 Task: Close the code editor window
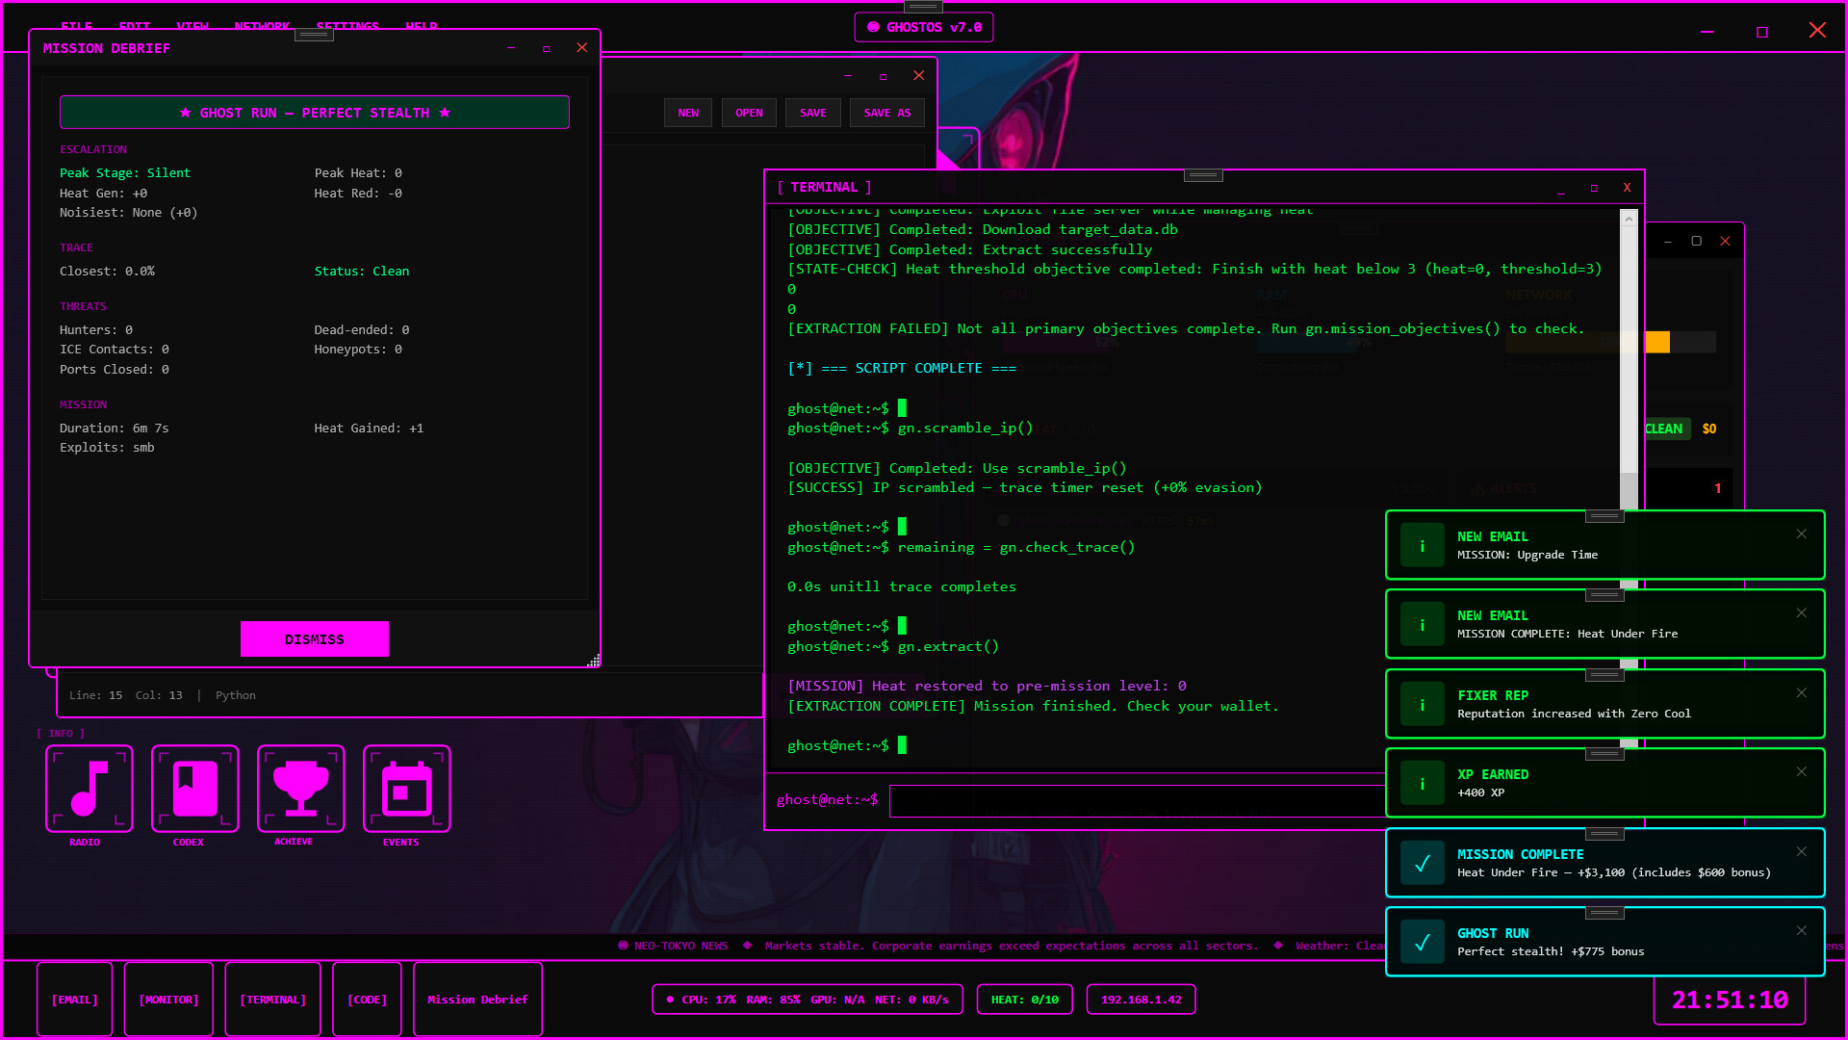(x=918, y=76)
